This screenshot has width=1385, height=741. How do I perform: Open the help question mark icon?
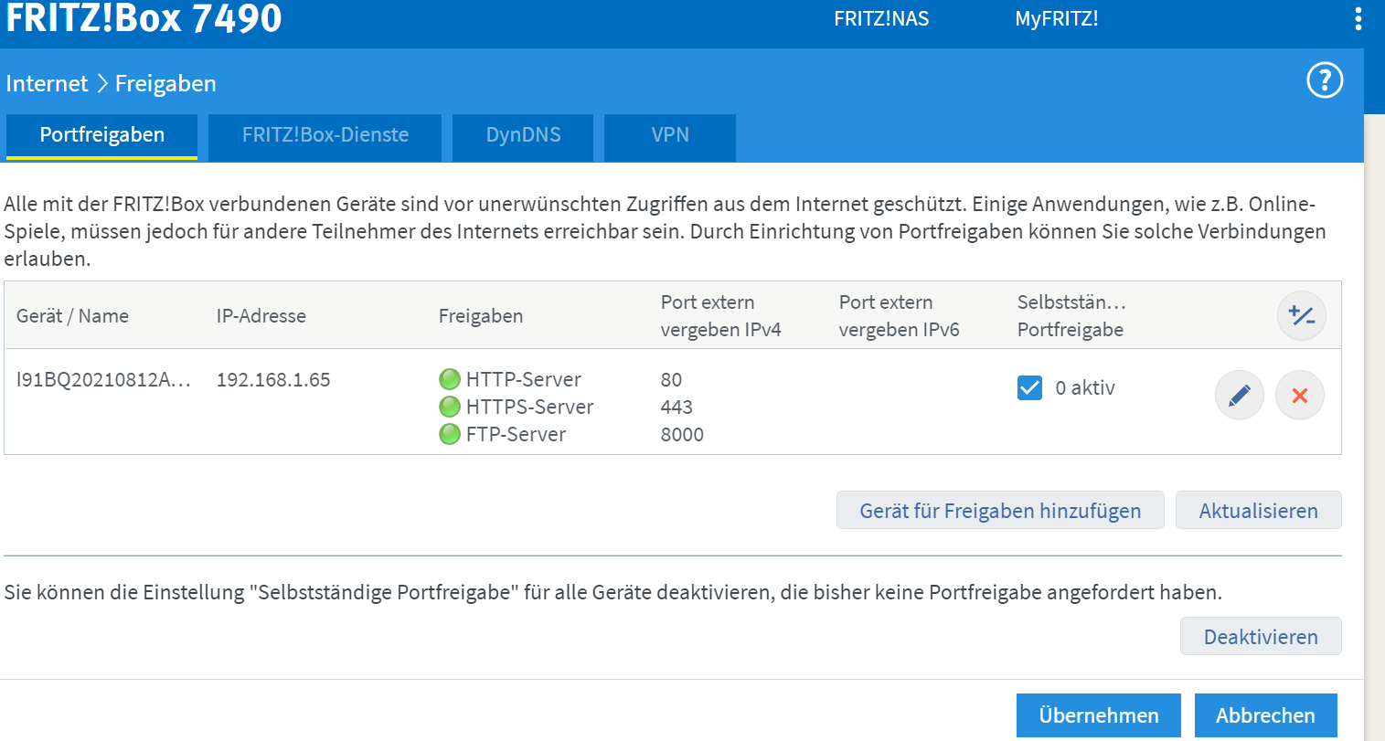click(1325, 80)
